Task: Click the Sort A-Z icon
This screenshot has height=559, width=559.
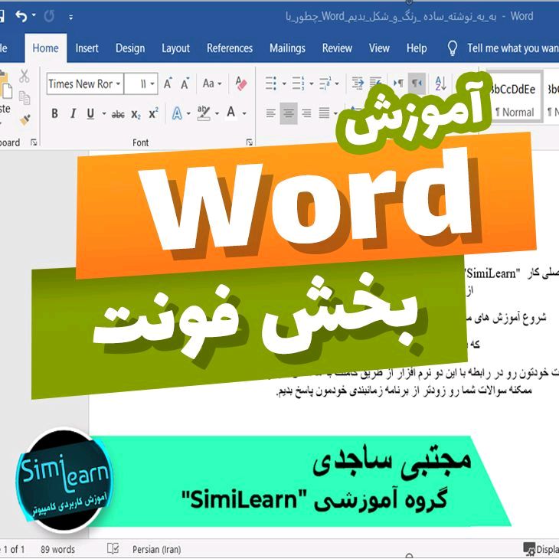Action: (440, 83)
